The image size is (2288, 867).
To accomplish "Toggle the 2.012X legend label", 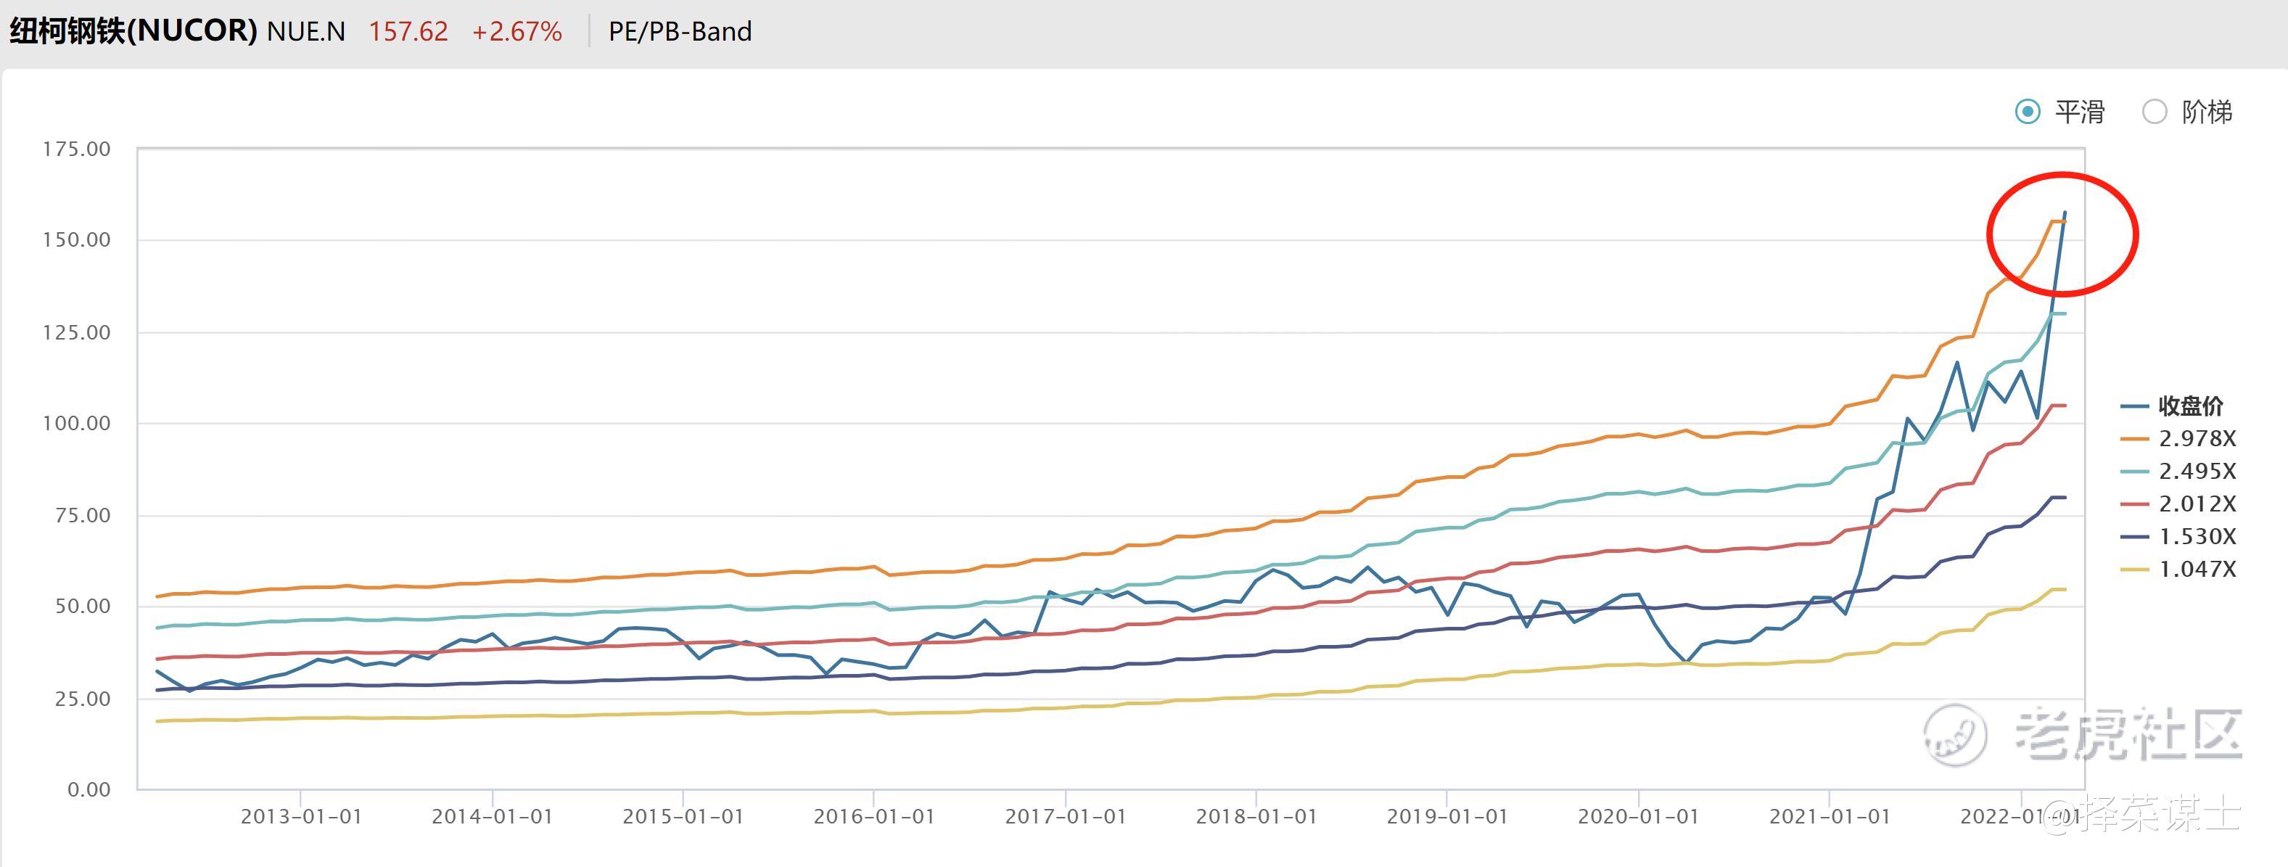I will click(x=2197, y=504).
